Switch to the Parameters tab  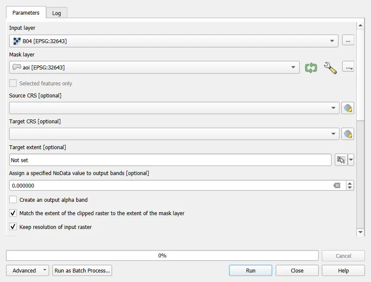[26, 13]
